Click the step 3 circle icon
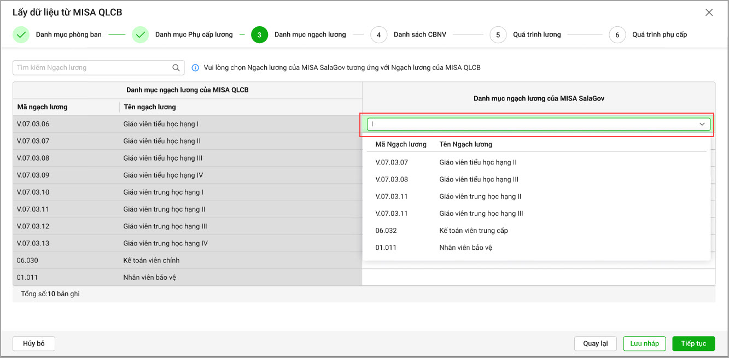This screenshot has height=358, width=729. pos(259,34)
